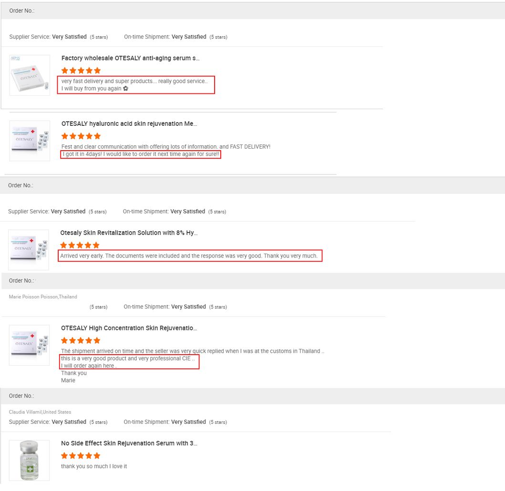Click reviewer name Marie Poisson Poisson from Thailand
505x491 pixels.
click(x=43, y=296)
